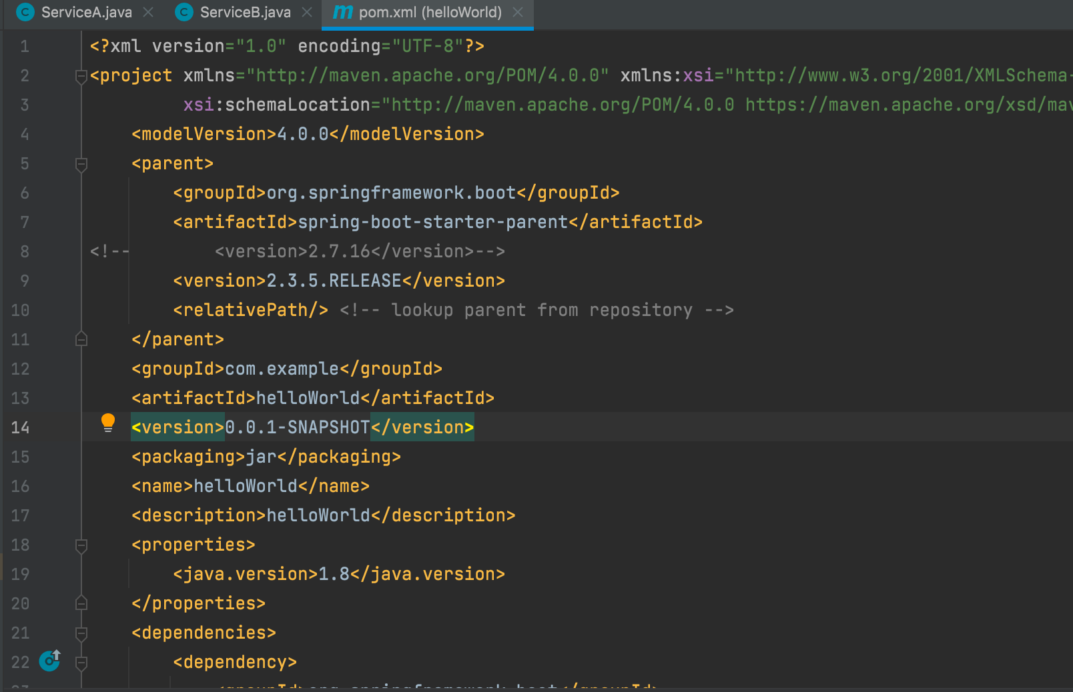
Task: Click the spring-boot-starter-parent artifactId value
Action: pyautogui.click(x=433, y=223)
